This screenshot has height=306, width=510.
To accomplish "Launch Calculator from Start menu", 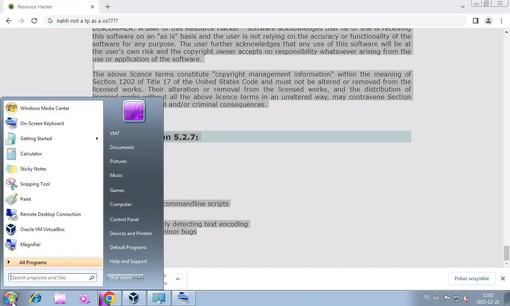I will (x=53, y=154).
